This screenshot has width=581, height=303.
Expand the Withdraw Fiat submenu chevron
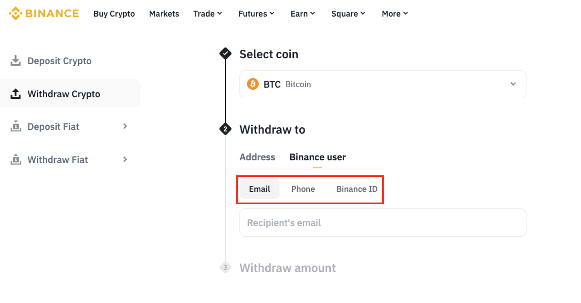125,159
